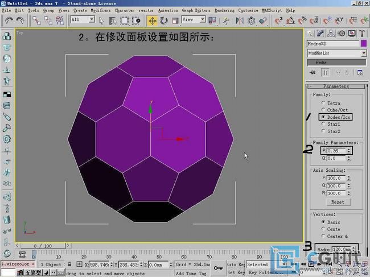
Task: Click the time slider 0 / 100 handle
Action: 43,246
